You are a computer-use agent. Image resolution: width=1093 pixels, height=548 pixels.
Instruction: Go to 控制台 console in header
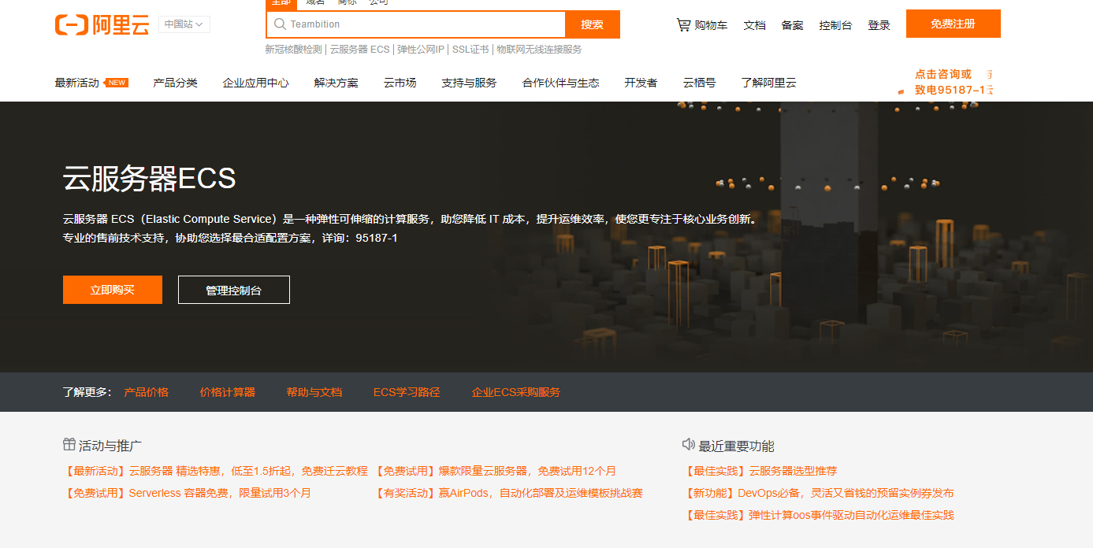(x=835, y=25)
